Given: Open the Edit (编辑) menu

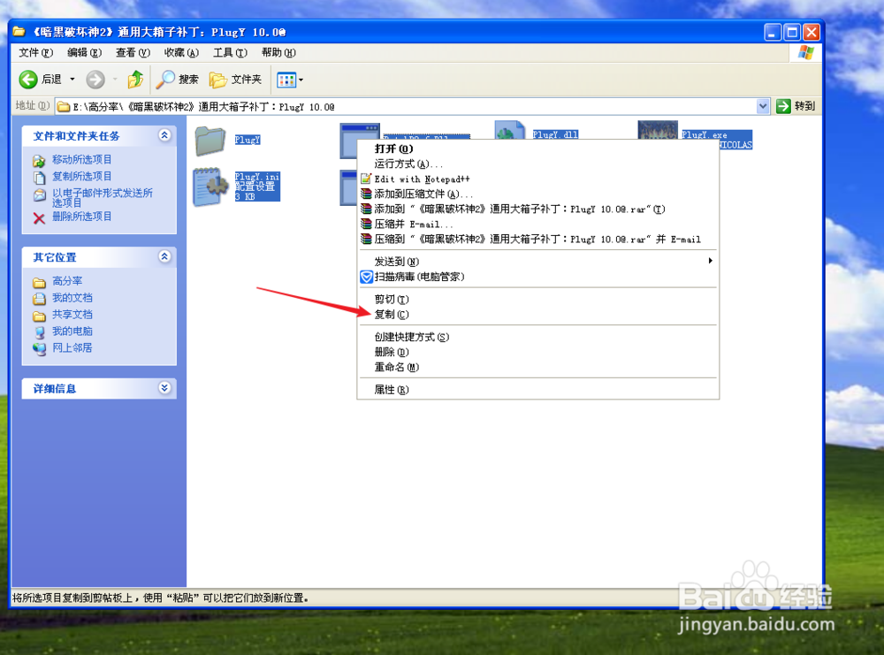Looking at the screenshot, I should [x=84, y=52].
